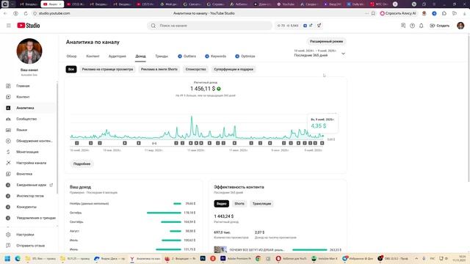The height and width of the screenshot is (264, 470).
Task: Select the Все revenue filter chip
Action: pos(71,70)
